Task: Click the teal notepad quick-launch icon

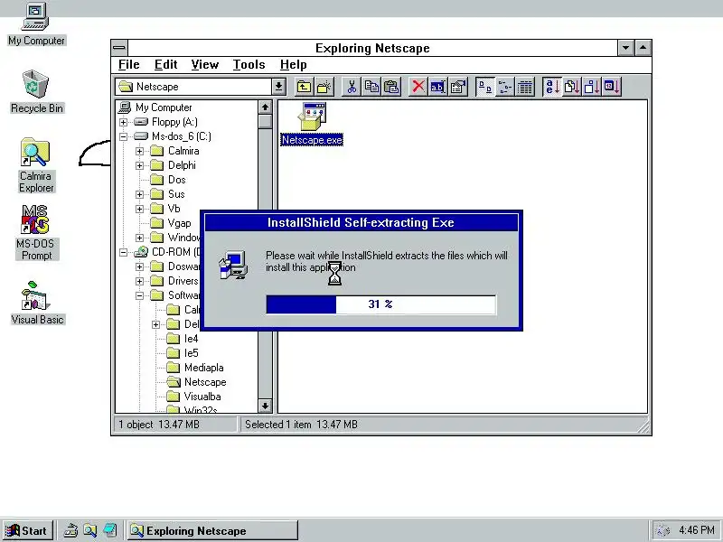Action: point(109,530)
